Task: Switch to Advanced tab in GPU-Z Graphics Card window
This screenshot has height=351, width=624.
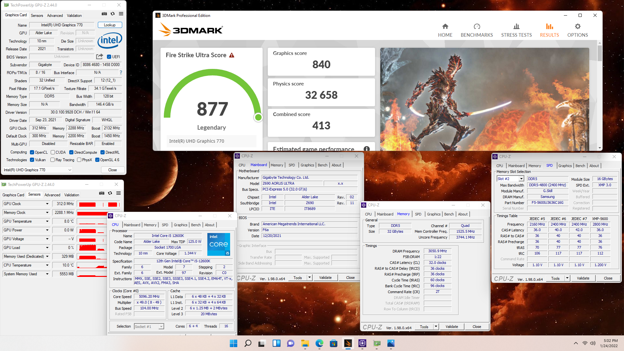Action: tap(55, 16)
